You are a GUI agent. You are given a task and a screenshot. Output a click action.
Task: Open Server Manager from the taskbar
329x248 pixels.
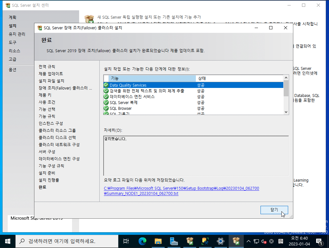point(174,241)
